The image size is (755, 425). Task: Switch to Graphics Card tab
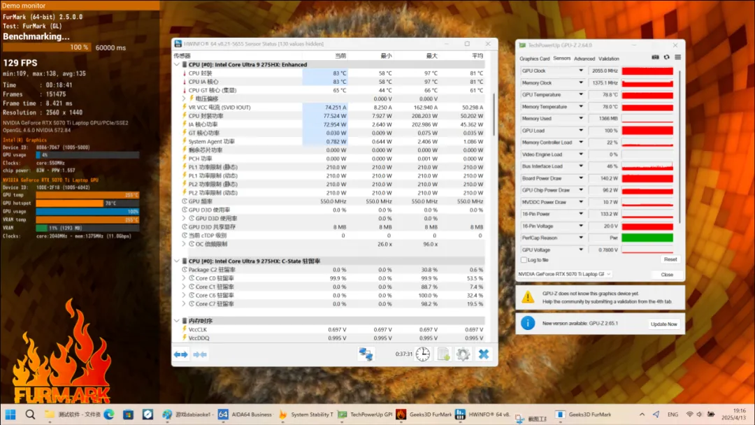[x=535, y=59]
